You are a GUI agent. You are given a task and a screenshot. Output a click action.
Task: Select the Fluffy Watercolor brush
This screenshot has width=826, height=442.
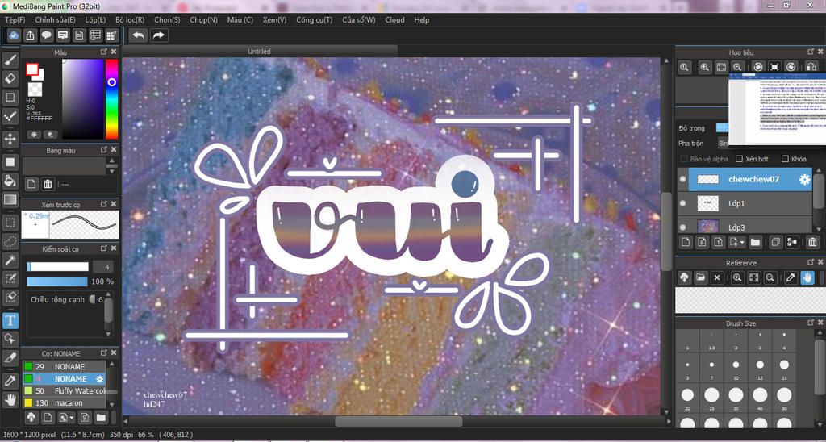65,391
